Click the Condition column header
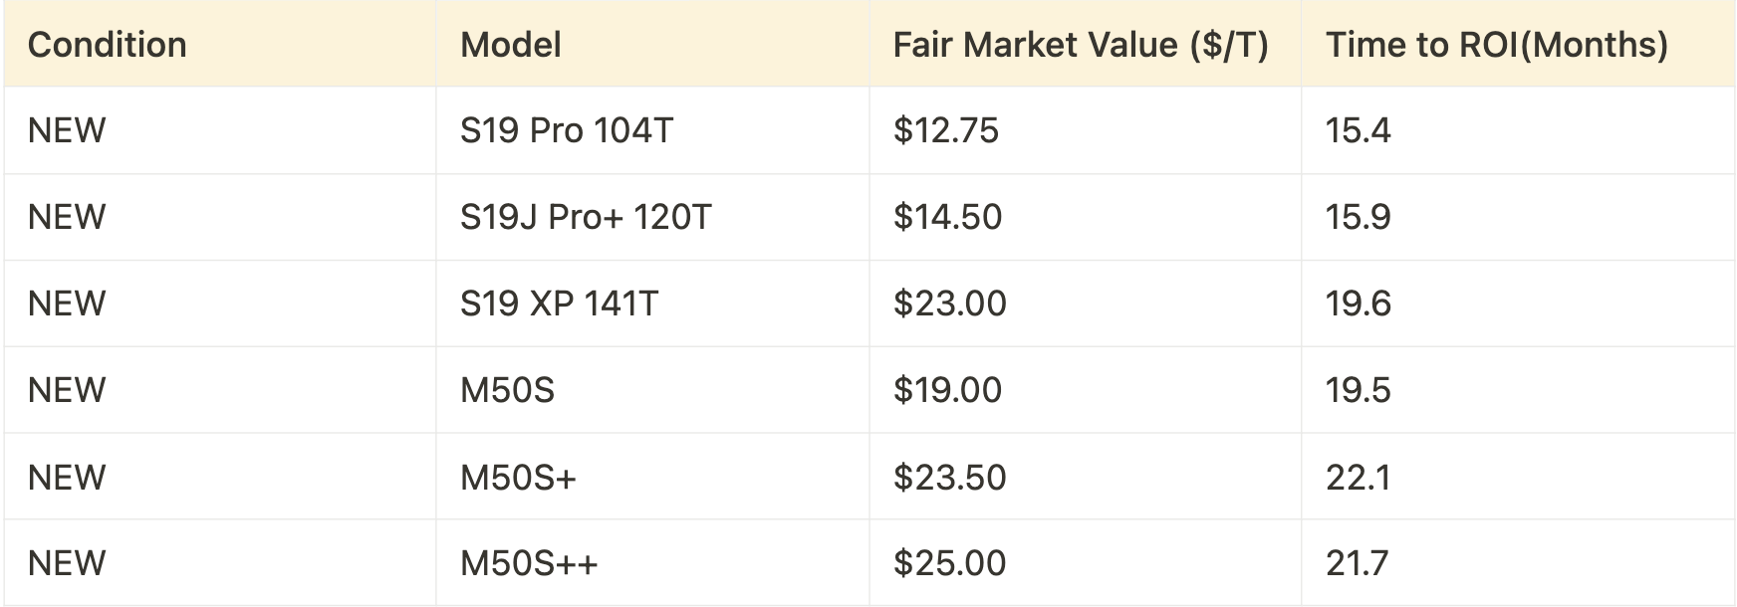The image size is (1737, 607). coord(219,44)
